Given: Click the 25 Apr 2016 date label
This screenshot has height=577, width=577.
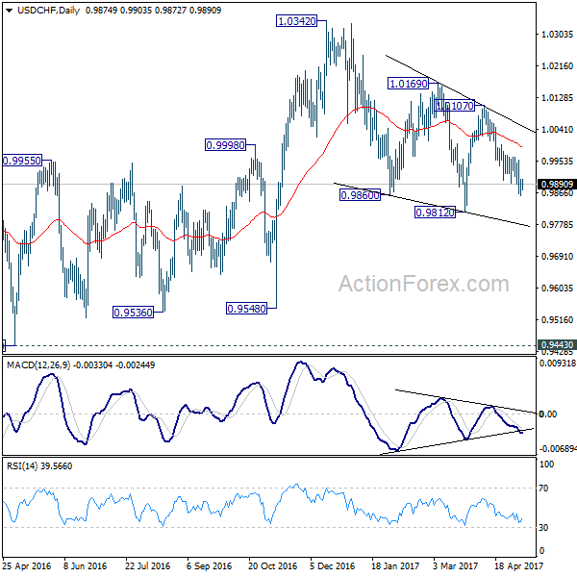Looking at the screenshot, I should point(27,565).
